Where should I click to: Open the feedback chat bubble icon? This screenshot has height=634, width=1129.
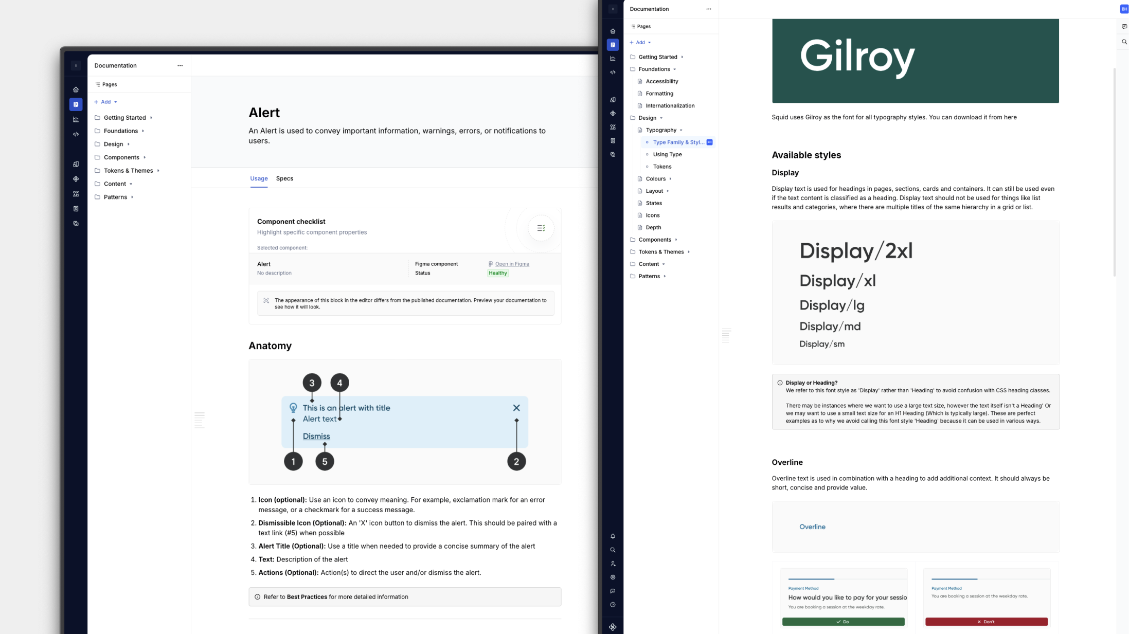613,591
